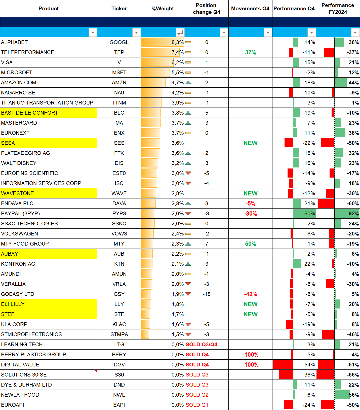Select the 92% FY2024 cell for PAYPAL
The width and height of the screenshot is (360, 410).
click(x=338, y=214)
